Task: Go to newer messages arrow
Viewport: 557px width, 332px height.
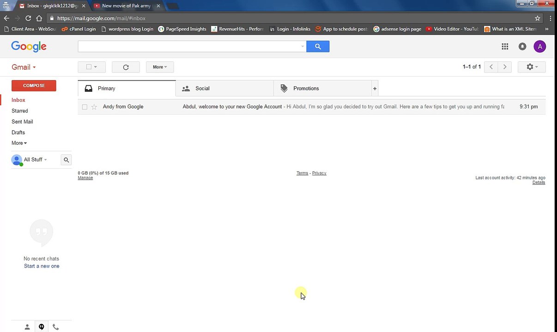Action: [x=491, y=67]
